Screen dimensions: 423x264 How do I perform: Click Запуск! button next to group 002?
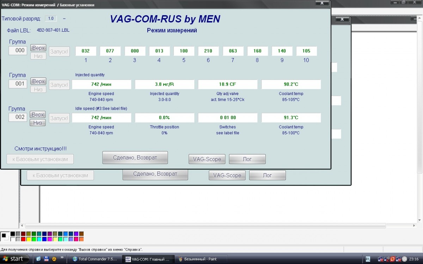click(59, 118)
